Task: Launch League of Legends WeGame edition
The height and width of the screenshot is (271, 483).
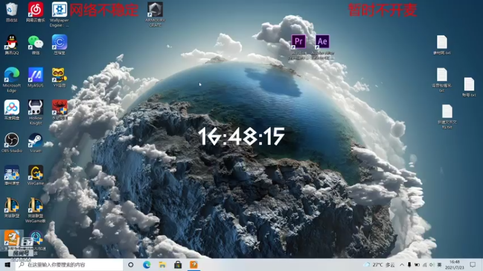Action: (36, 210)
